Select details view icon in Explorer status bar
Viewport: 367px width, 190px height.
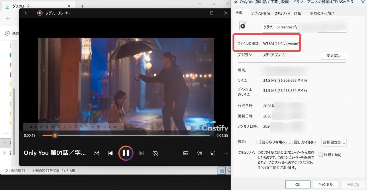pos(222,171)
